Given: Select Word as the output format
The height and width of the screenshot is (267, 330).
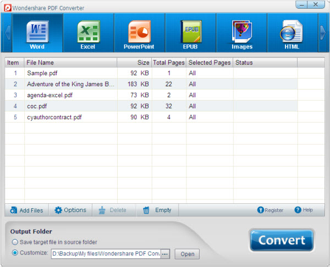Looking at the screenshot, I should 37,33.
